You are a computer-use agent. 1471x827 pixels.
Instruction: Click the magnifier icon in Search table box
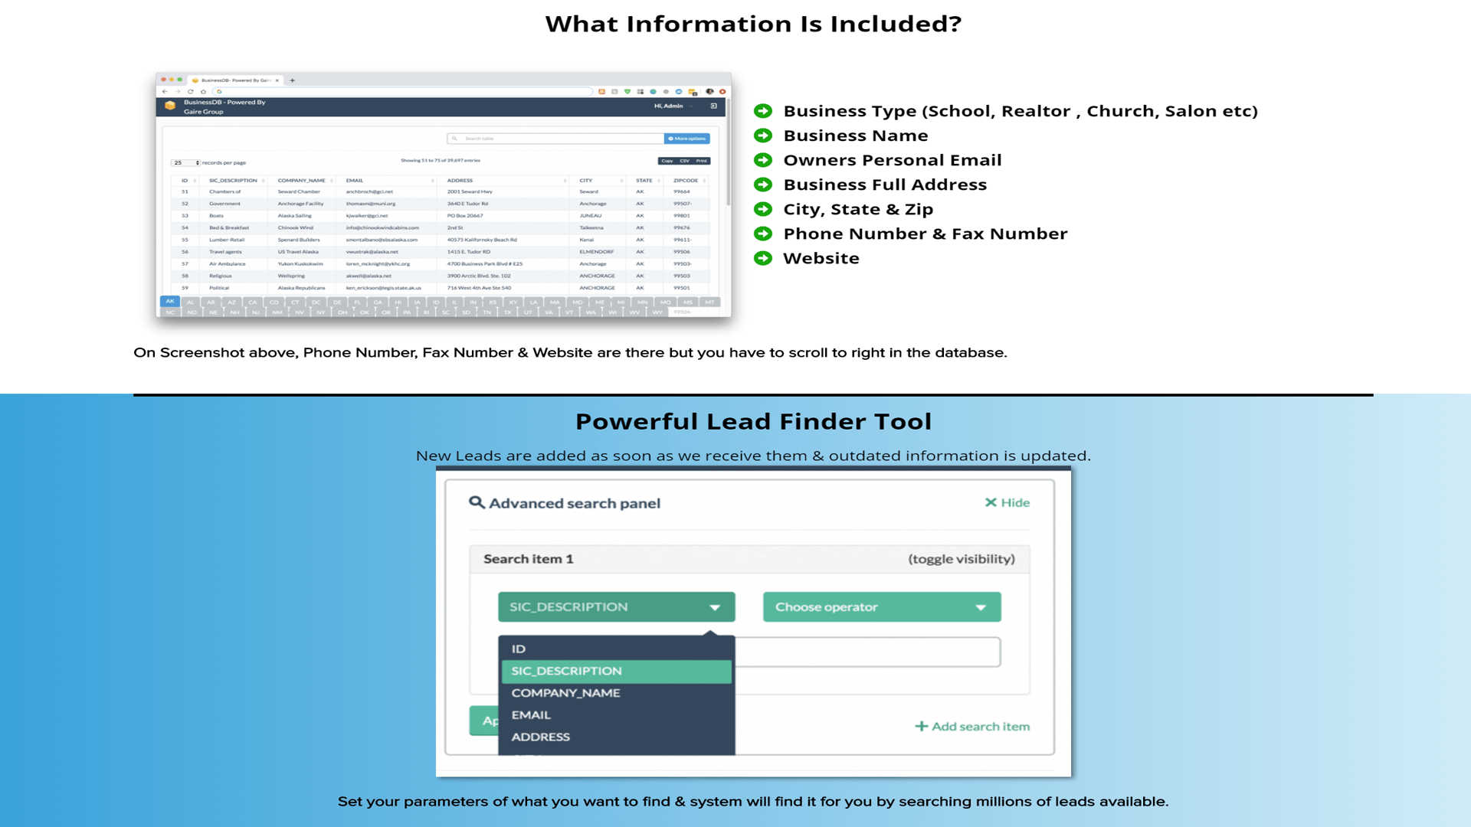click(454, 139)
